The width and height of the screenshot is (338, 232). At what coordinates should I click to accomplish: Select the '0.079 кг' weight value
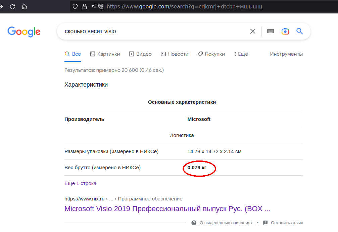(x=197, y=168)
